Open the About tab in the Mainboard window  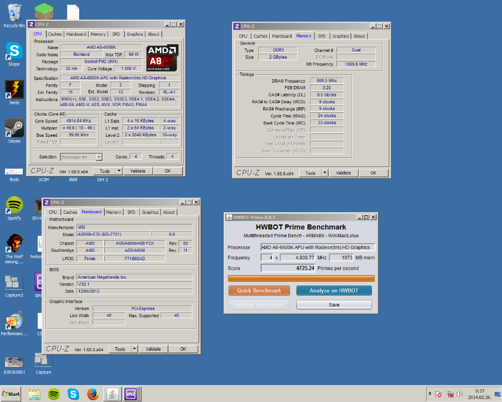point(168,212)
